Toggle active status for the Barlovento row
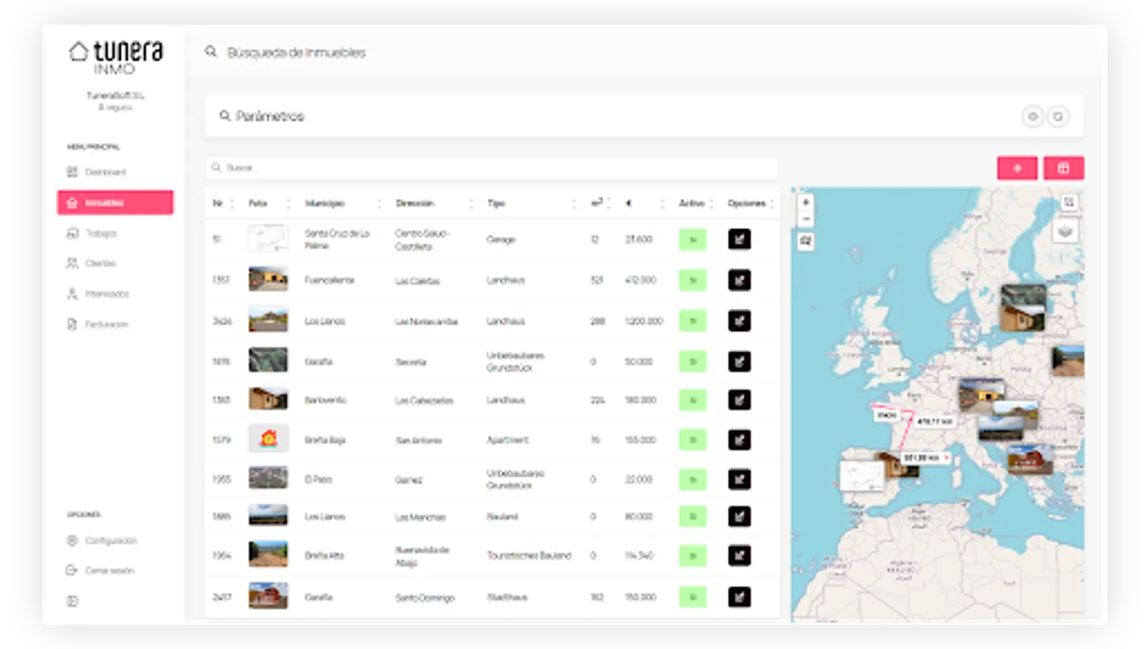This screenshot has width=1147, height=649. click(693, 399)
